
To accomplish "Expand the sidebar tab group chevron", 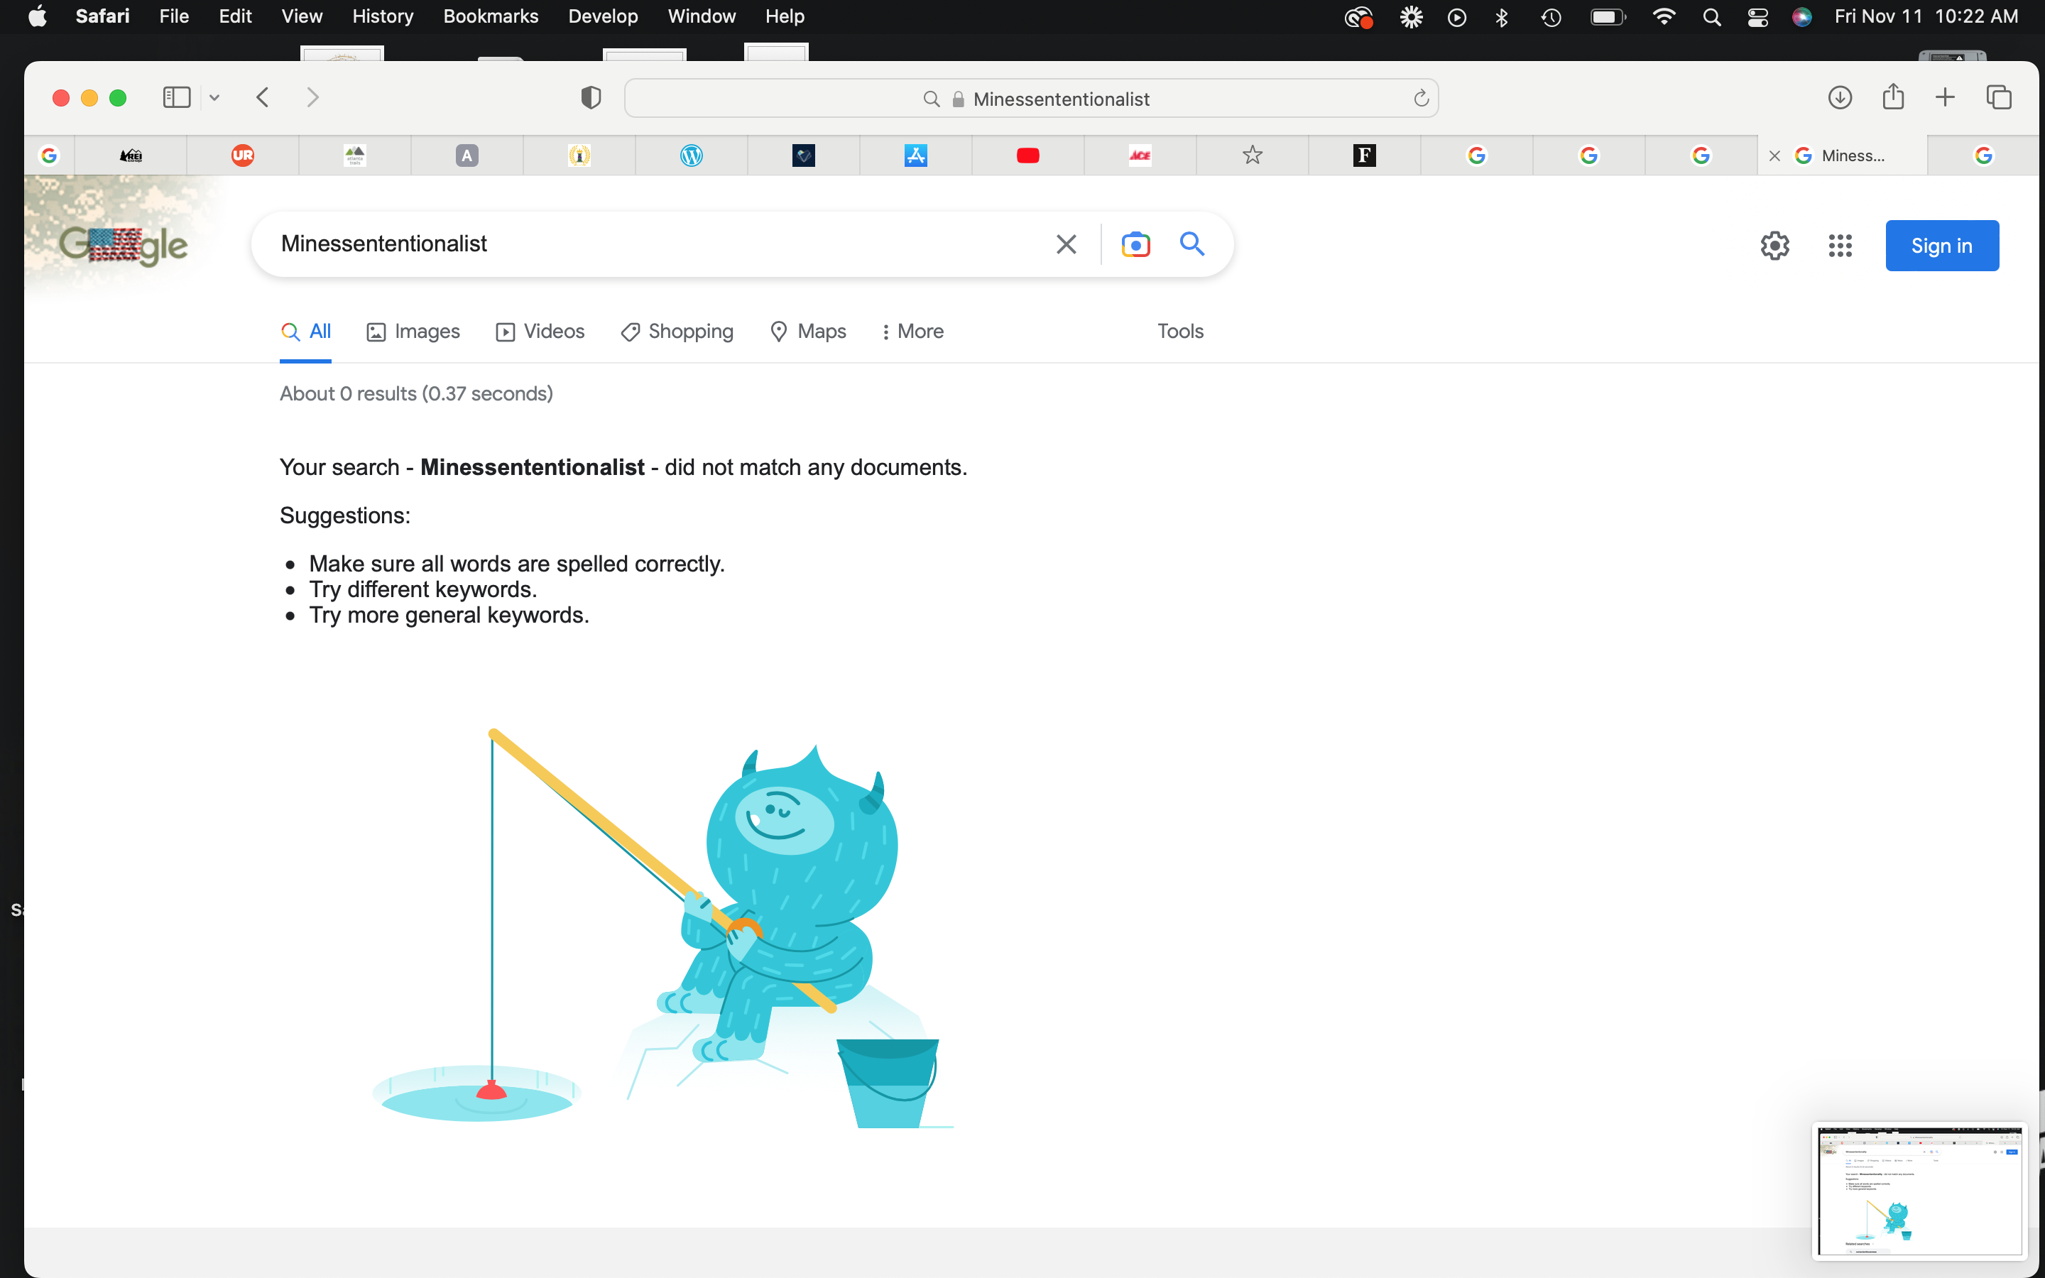I will click(x=214, y=98).
